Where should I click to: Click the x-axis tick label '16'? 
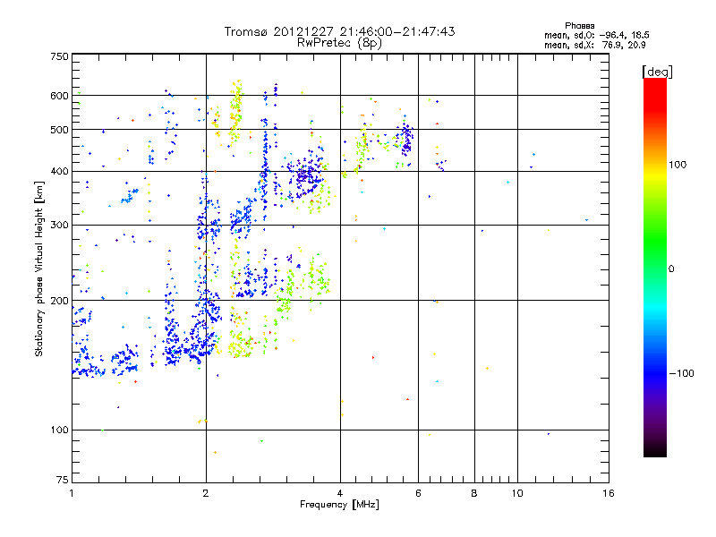click(609, 493)
